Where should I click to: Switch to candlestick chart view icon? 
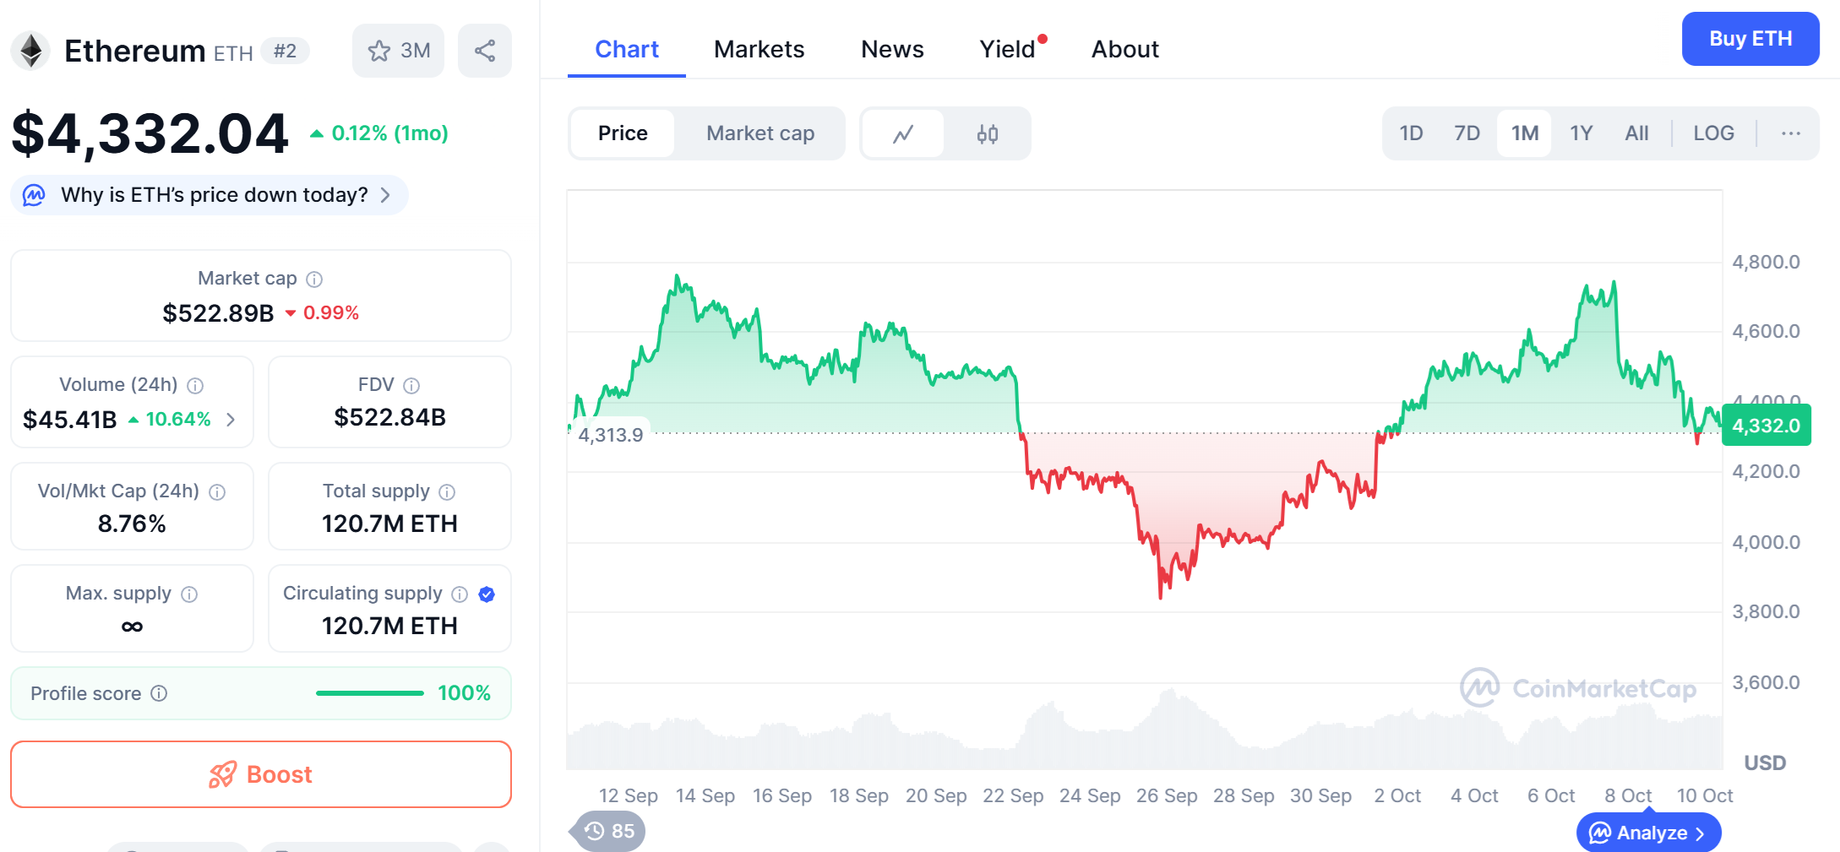987,133
